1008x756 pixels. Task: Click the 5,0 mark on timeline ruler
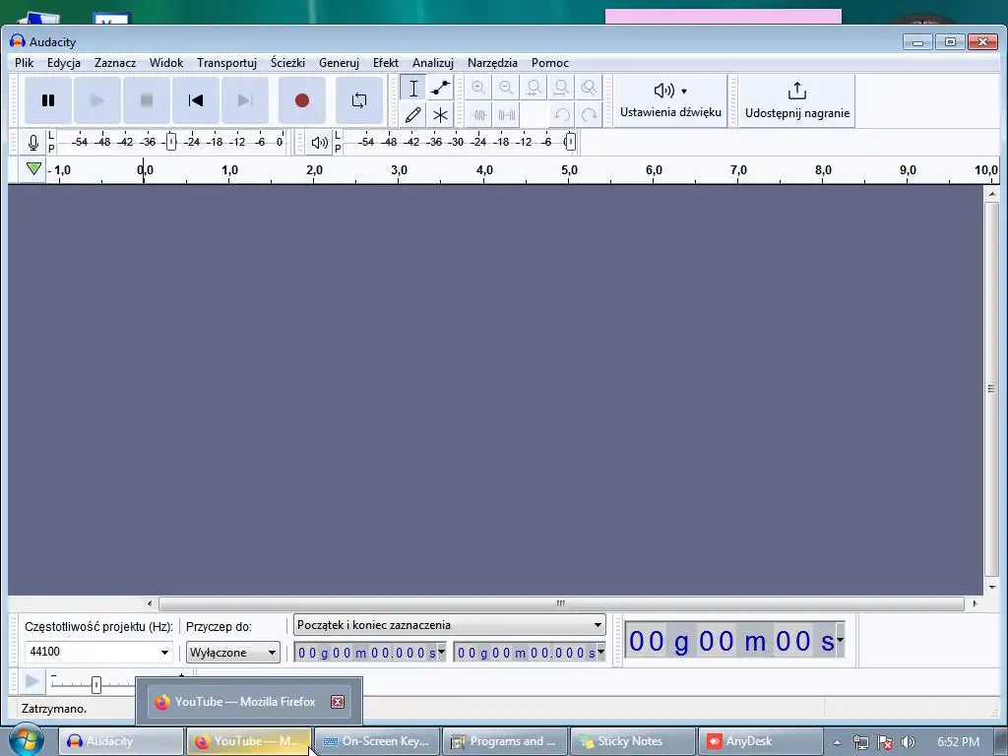(x=569, y=170)
